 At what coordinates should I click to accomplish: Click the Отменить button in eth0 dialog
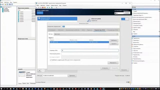(105, 68)
